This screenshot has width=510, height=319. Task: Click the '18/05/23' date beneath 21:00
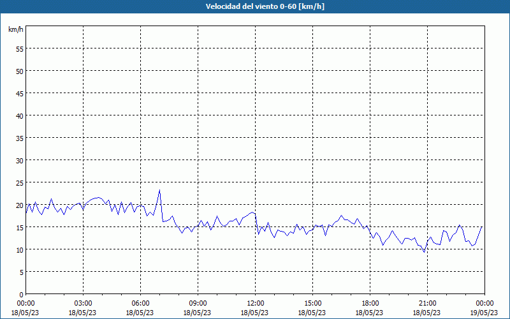click(426, 313)
